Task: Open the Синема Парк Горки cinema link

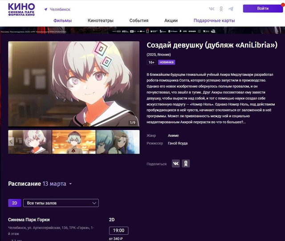Action: pos(29,220)
